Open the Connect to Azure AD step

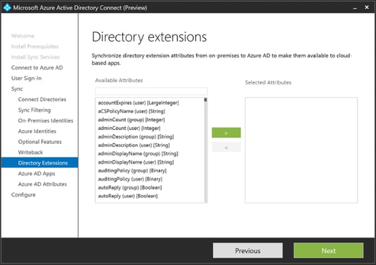37,67
